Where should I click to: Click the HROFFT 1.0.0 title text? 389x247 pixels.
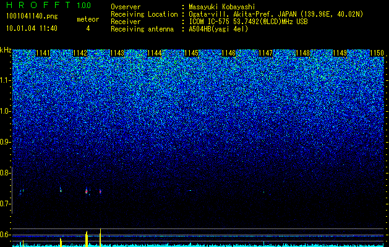coord(49,5)
